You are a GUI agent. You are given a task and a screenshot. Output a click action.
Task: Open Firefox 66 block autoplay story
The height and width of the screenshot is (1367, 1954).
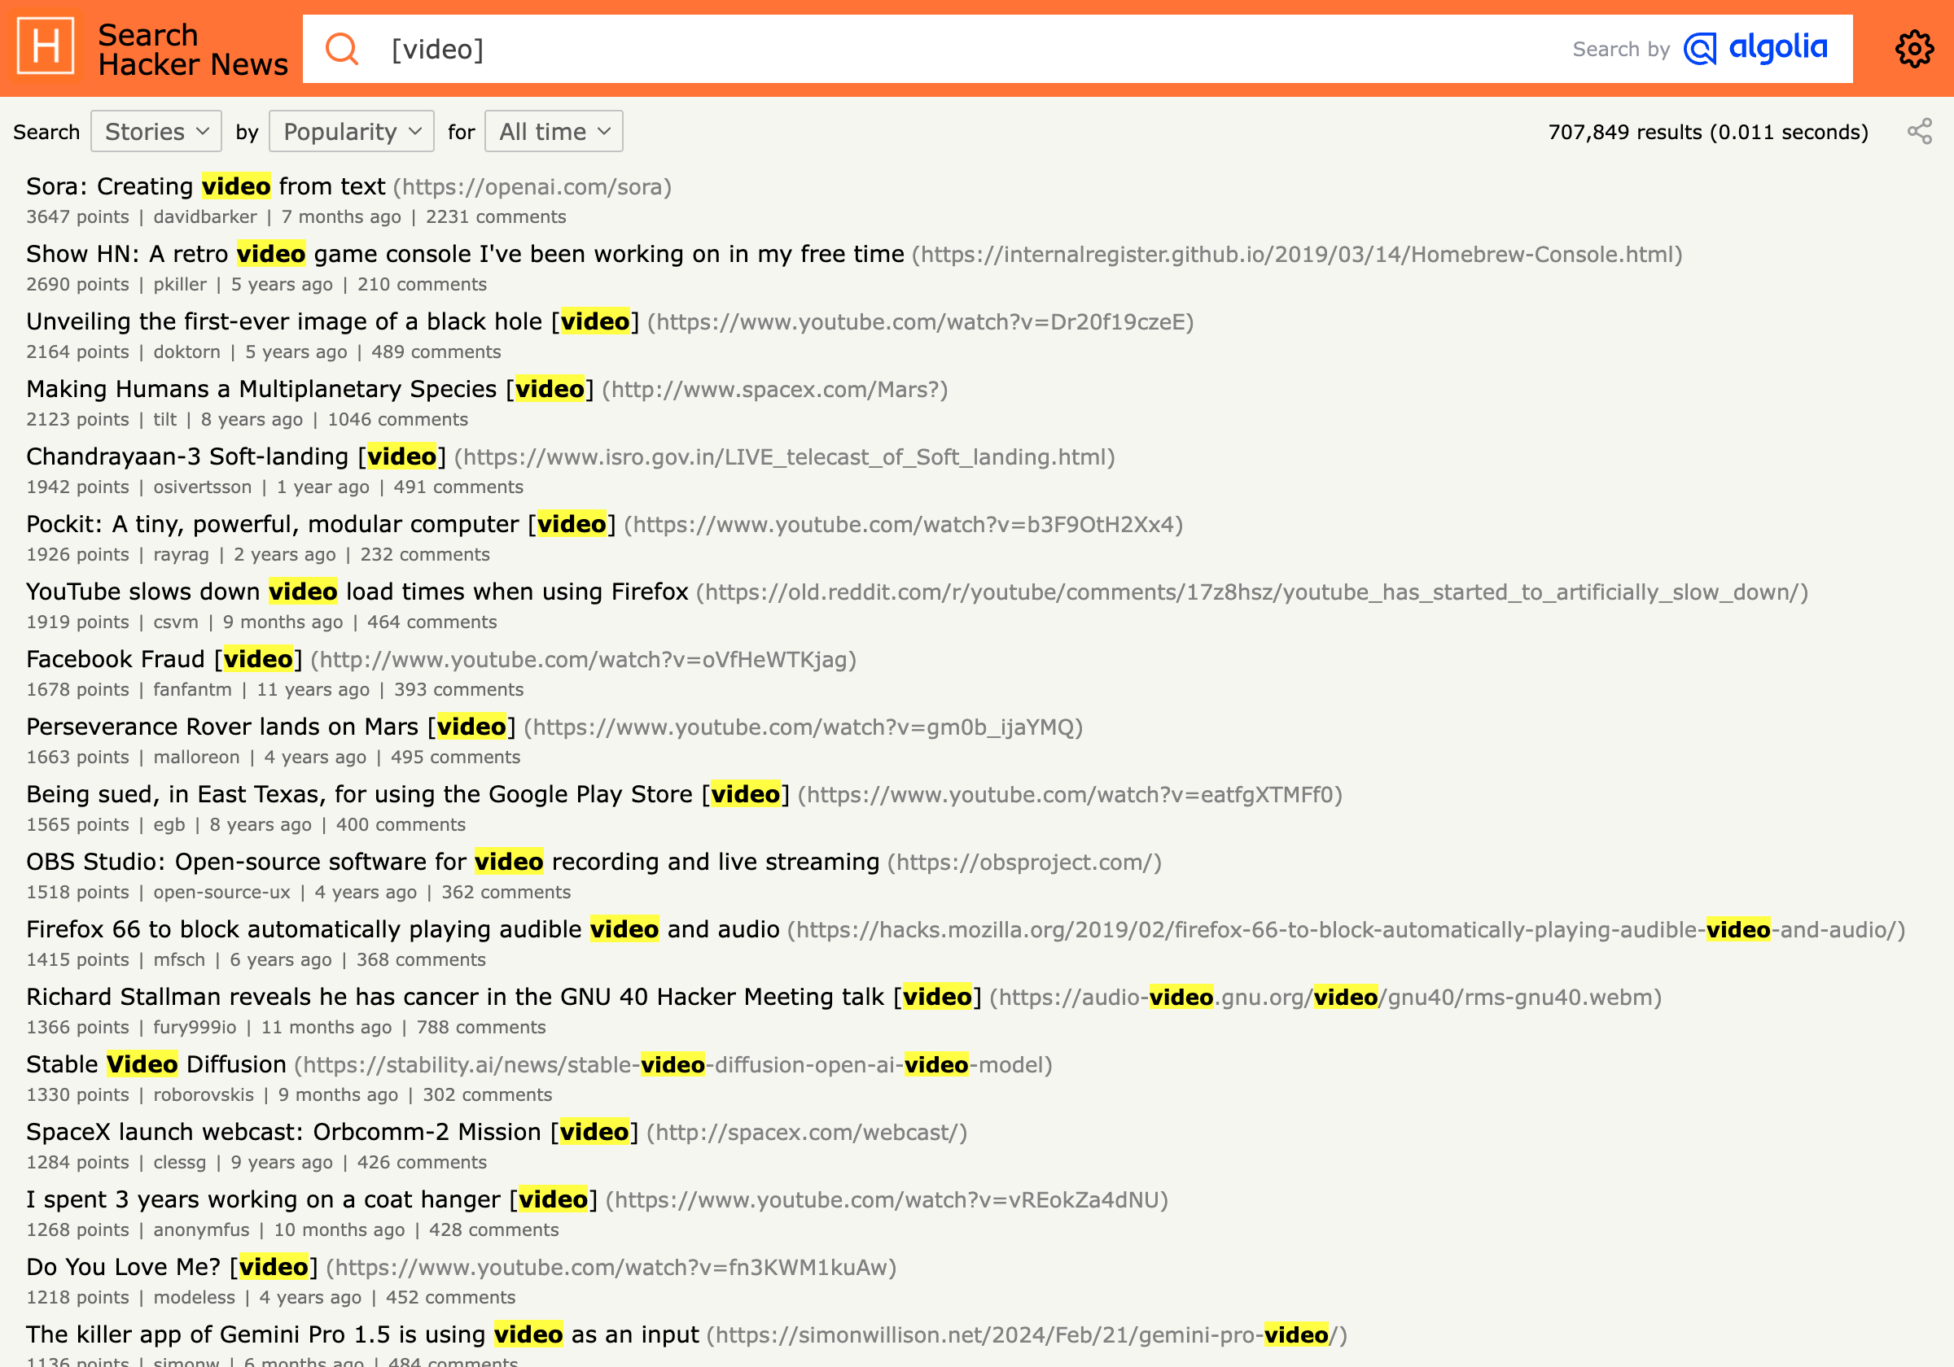click(x=402, y=929)
